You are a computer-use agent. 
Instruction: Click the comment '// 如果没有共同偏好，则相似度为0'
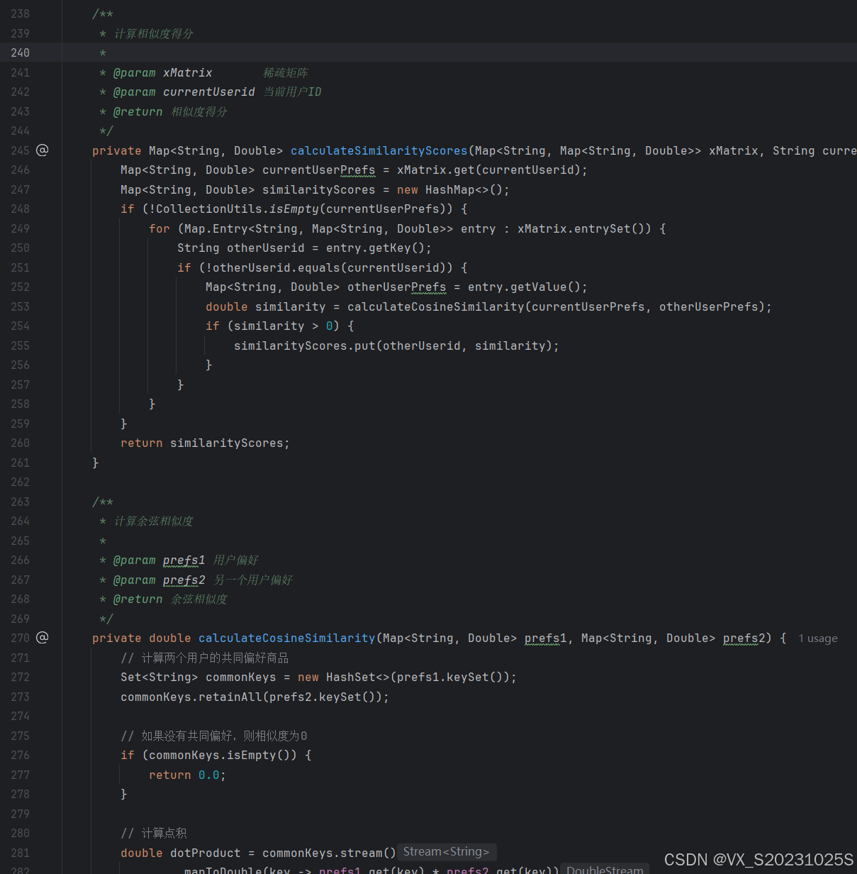point(214,736)
